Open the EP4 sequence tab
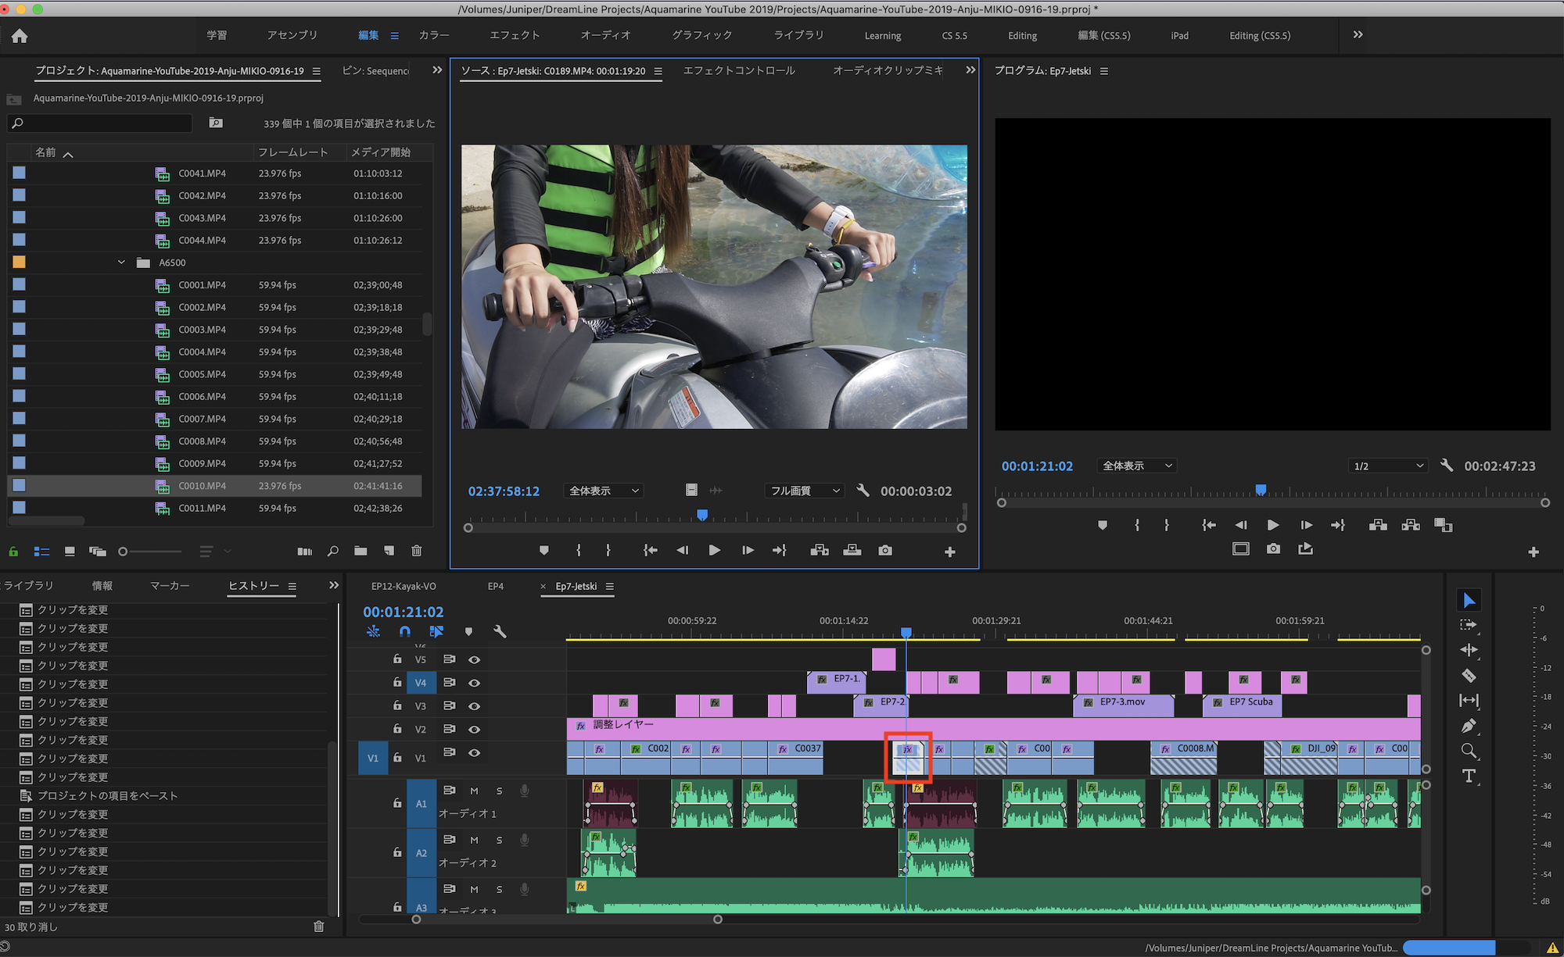The width and height of the screenshot is (1564, 957). (495, 586)
